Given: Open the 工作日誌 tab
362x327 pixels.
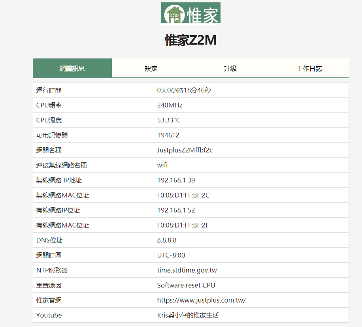Looking at the screenshot, I should tap(309, 68).
